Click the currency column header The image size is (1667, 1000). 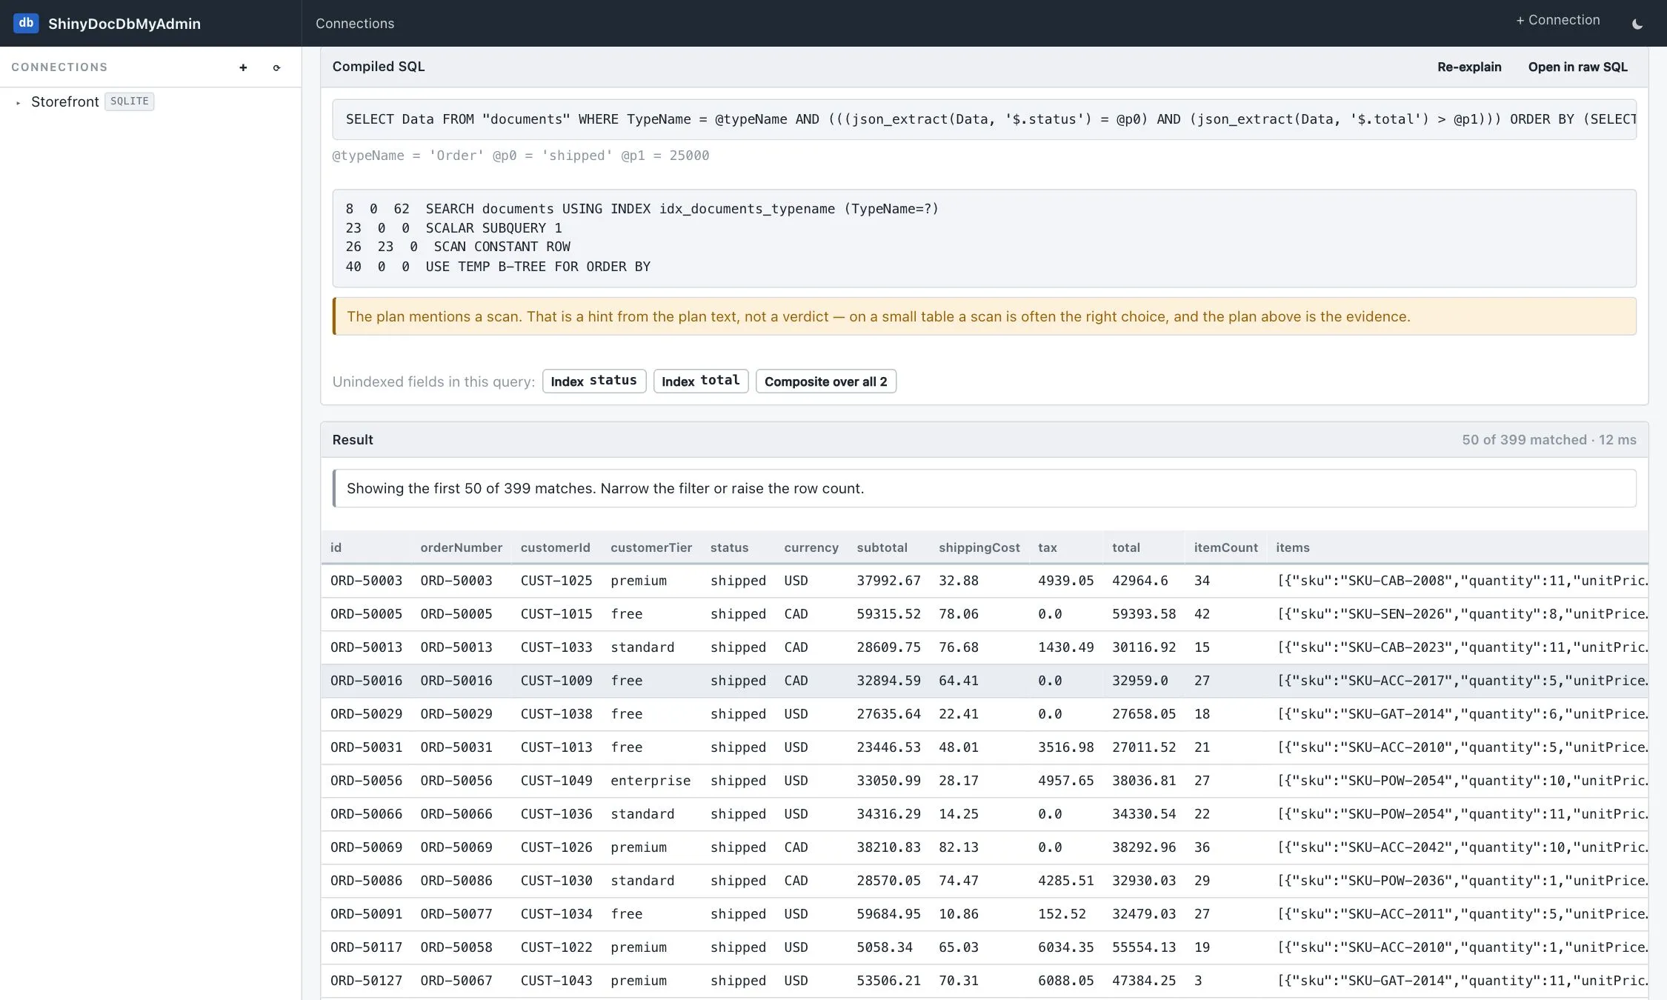point(811,547)
